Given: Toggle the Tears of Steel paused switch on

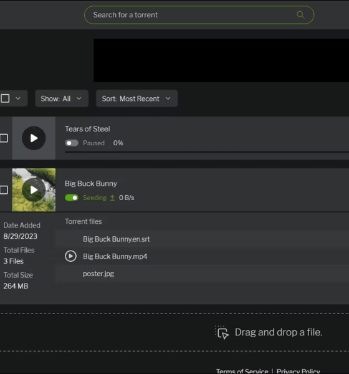Looking at the screenshot, I should pyautogui.click(x=72, y=143).
